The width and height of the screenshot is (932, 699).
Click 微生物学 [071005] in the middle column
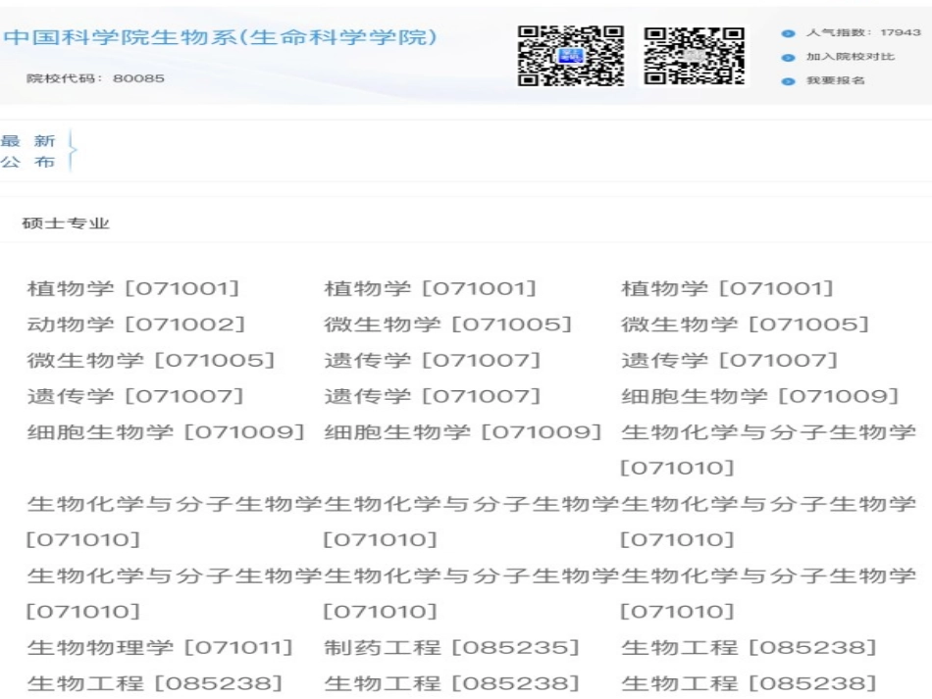click(448, 325)
